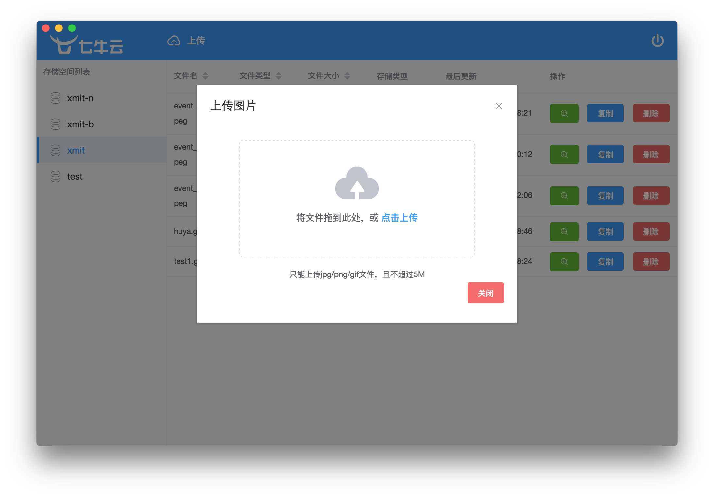Click 删除 button in the second row
The width and height of the screenshot is (714, 498).
click(x=651, y=155)
